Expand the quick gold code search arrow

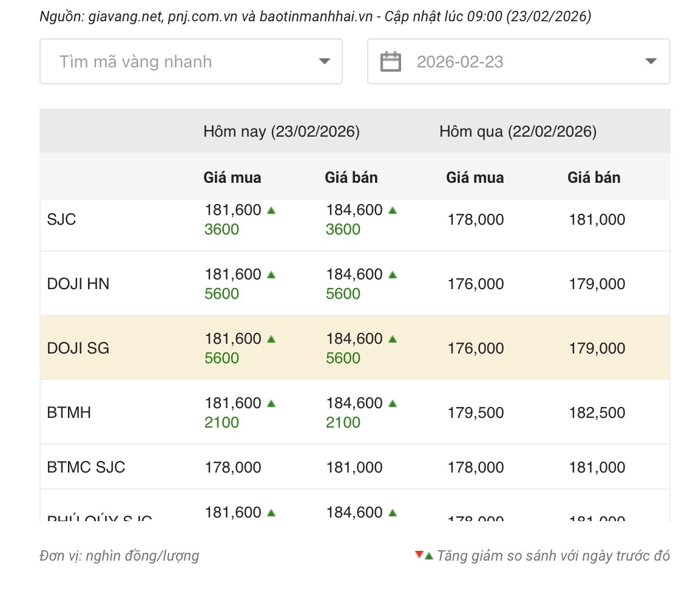pyautogui.click(x=325, y=61)
